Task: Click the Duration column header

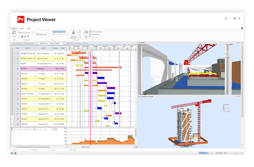Action: (55, 48)
